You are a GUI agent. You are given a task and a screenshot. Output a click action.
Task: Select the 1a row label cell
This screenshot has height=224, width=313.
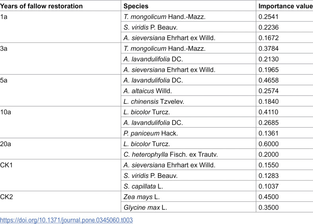pos(60,27)
